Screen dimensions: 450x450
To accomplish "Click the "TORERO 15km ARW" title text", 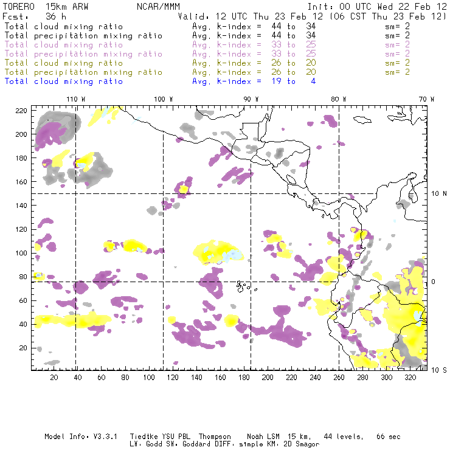I will pyautogui.click(x=46, y=7).
